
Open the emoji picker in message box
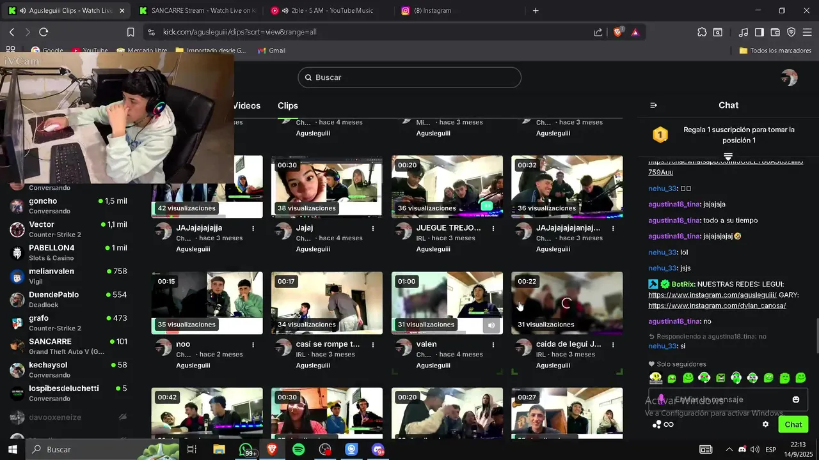pyautogui.click(x=796, y=399)
